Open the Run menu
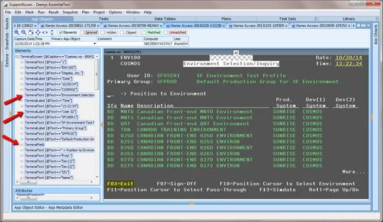This screenshot has width=383, height=222. pyautogui.click(x=41, y=12)
